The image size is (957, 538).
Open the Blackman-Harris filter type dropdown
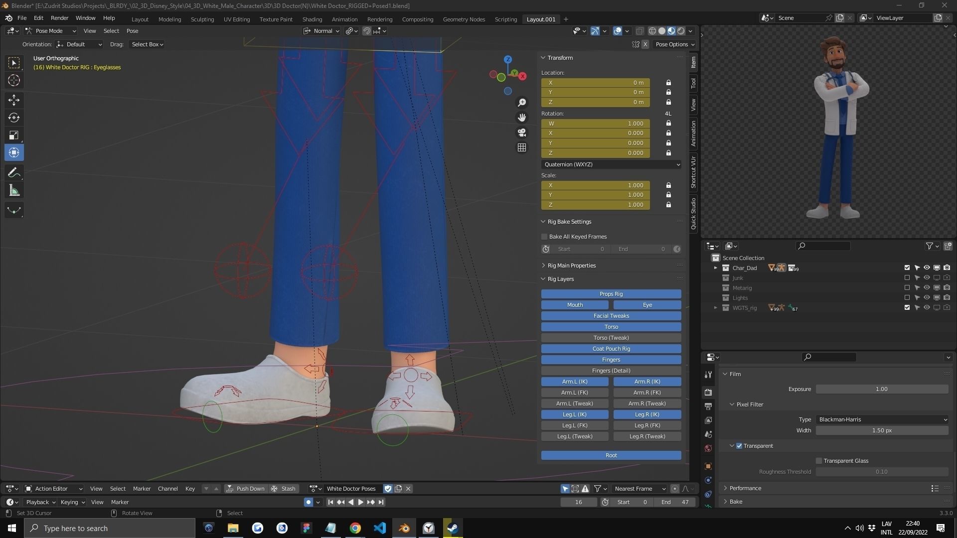tap(882, 419)
